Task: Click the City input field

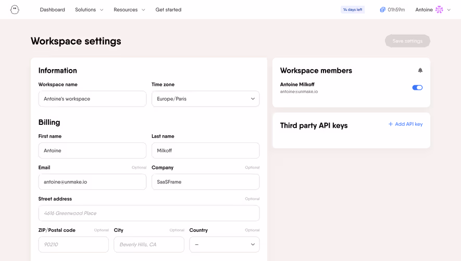Action: [x=149, y=244]
